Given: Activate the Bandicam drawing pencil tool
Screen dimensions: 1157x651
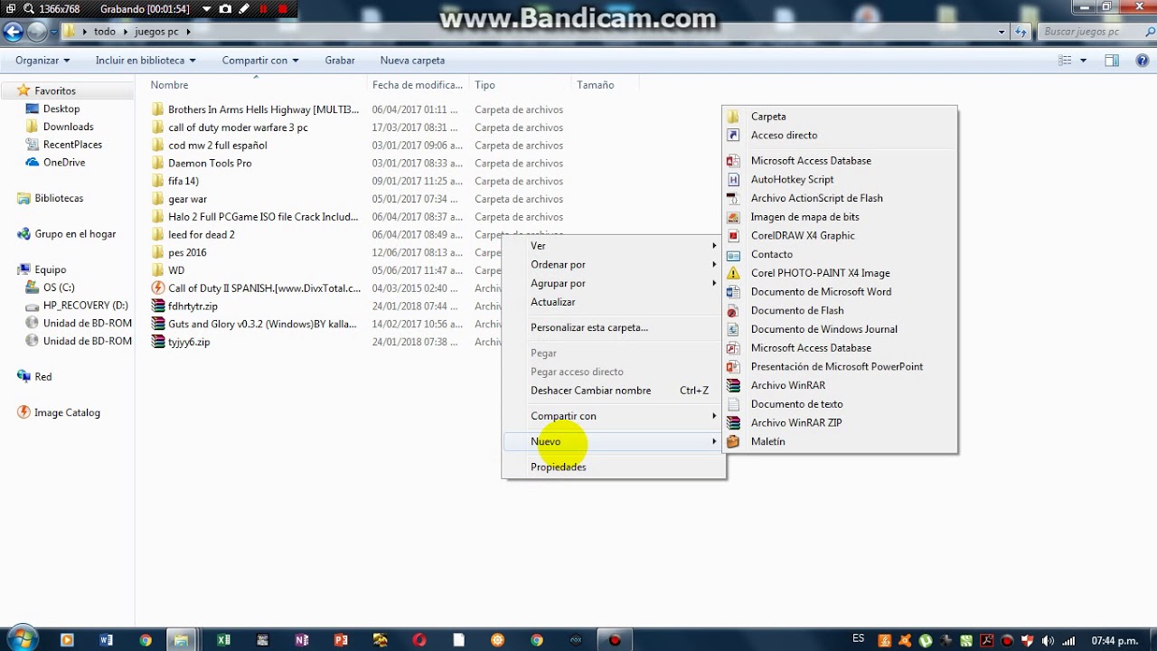Looking at the screenshot, I should pos(244,9).
